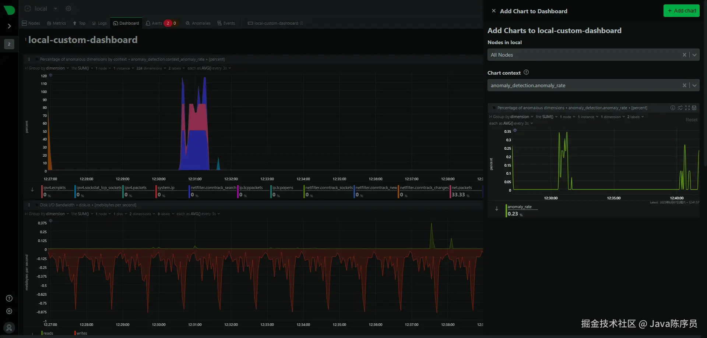Open room settings gear next to local
707x338 pixels.
(68, 8)
